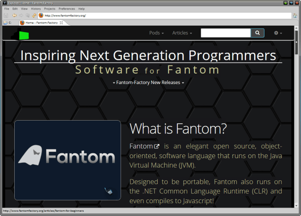Expand the Articles dropdown

[x=182, y=33]
